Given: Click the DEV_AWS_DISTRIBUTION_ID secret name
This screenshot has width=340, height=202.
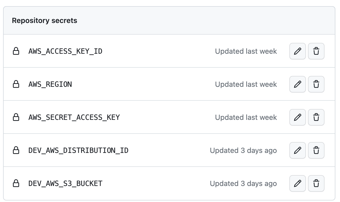Looking at the screenshot, I should pos(78,151).
